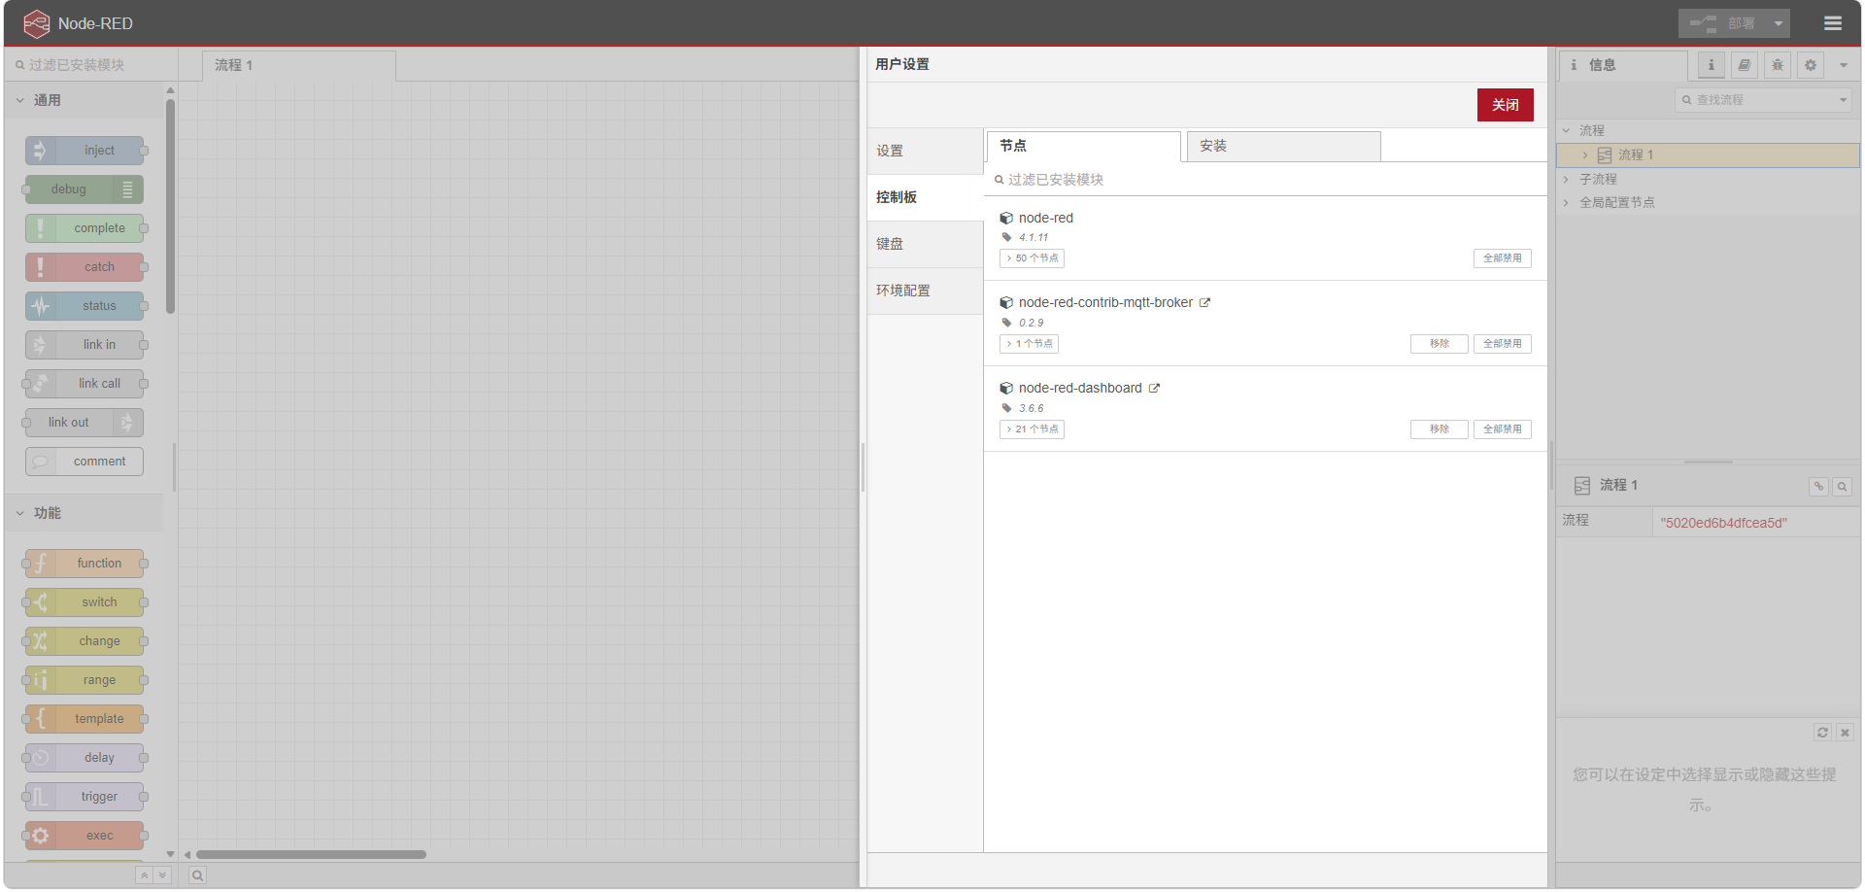Open node-red-dashboard external link icon
The image size is (1865, 892).
point(1154,389)
